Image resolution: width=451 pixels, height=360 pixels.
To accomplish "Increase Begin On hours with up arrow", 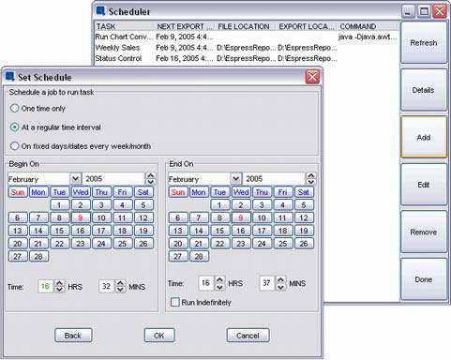I will 59,283.
